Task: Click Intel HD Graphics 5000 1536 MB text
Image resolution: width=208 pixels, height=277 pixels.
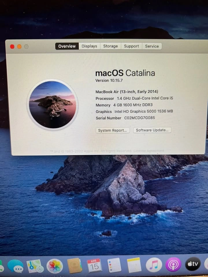Action: tap(144, 111)
